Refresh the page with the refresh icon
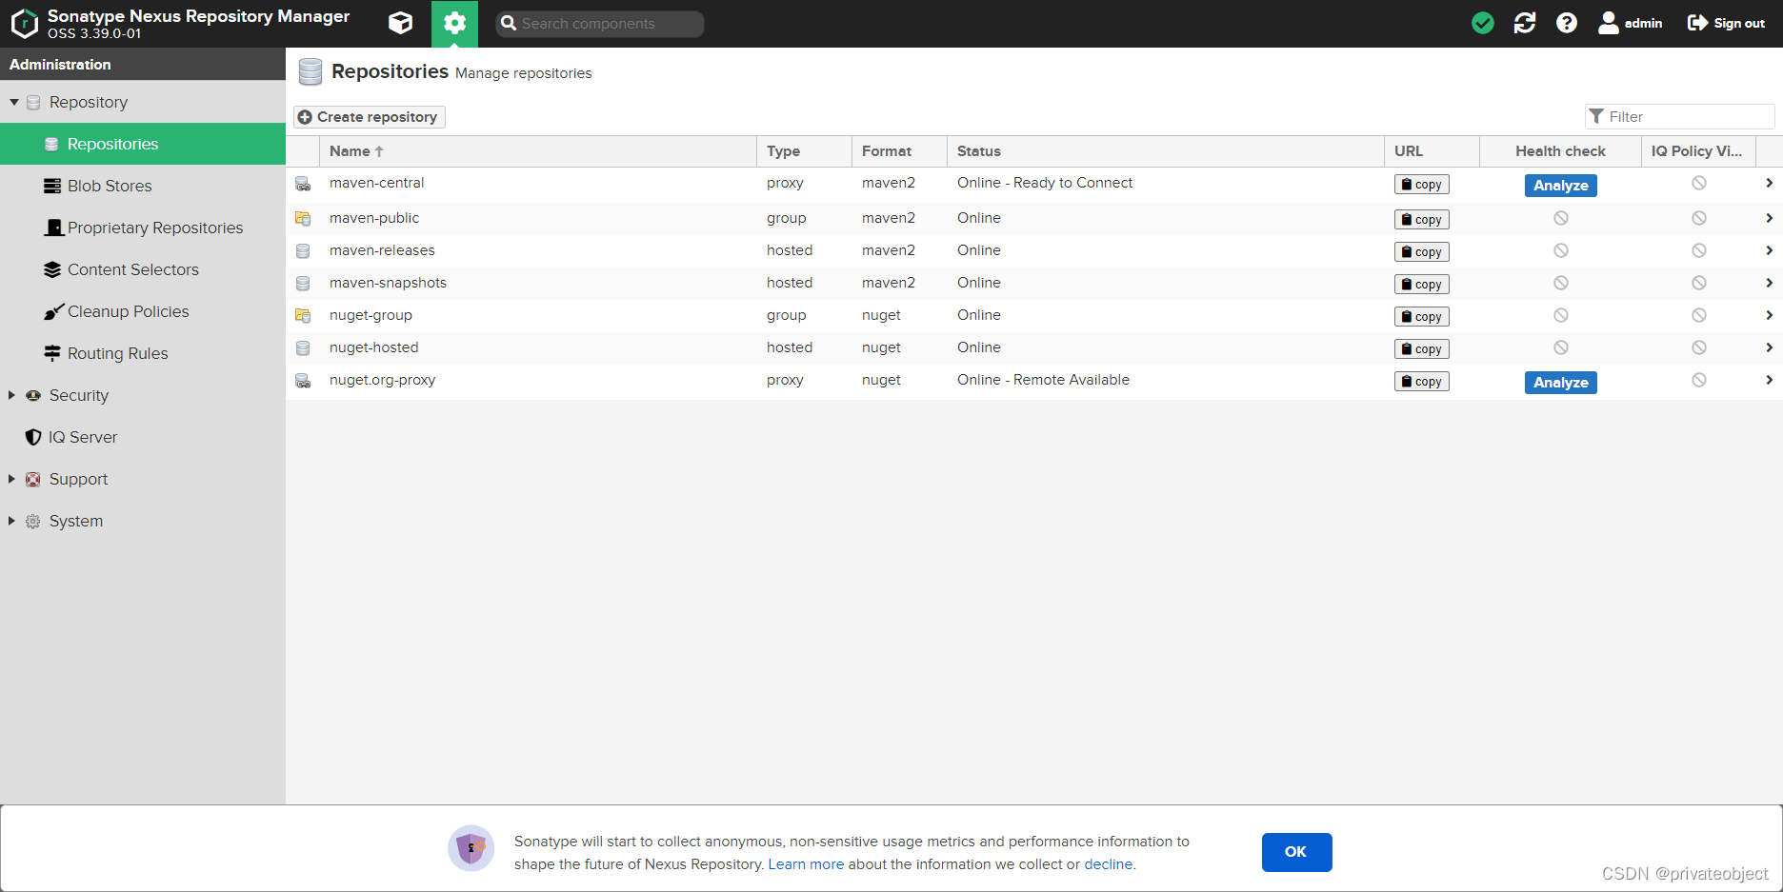The image size is (1783, 892). (x=1525, y=23)
